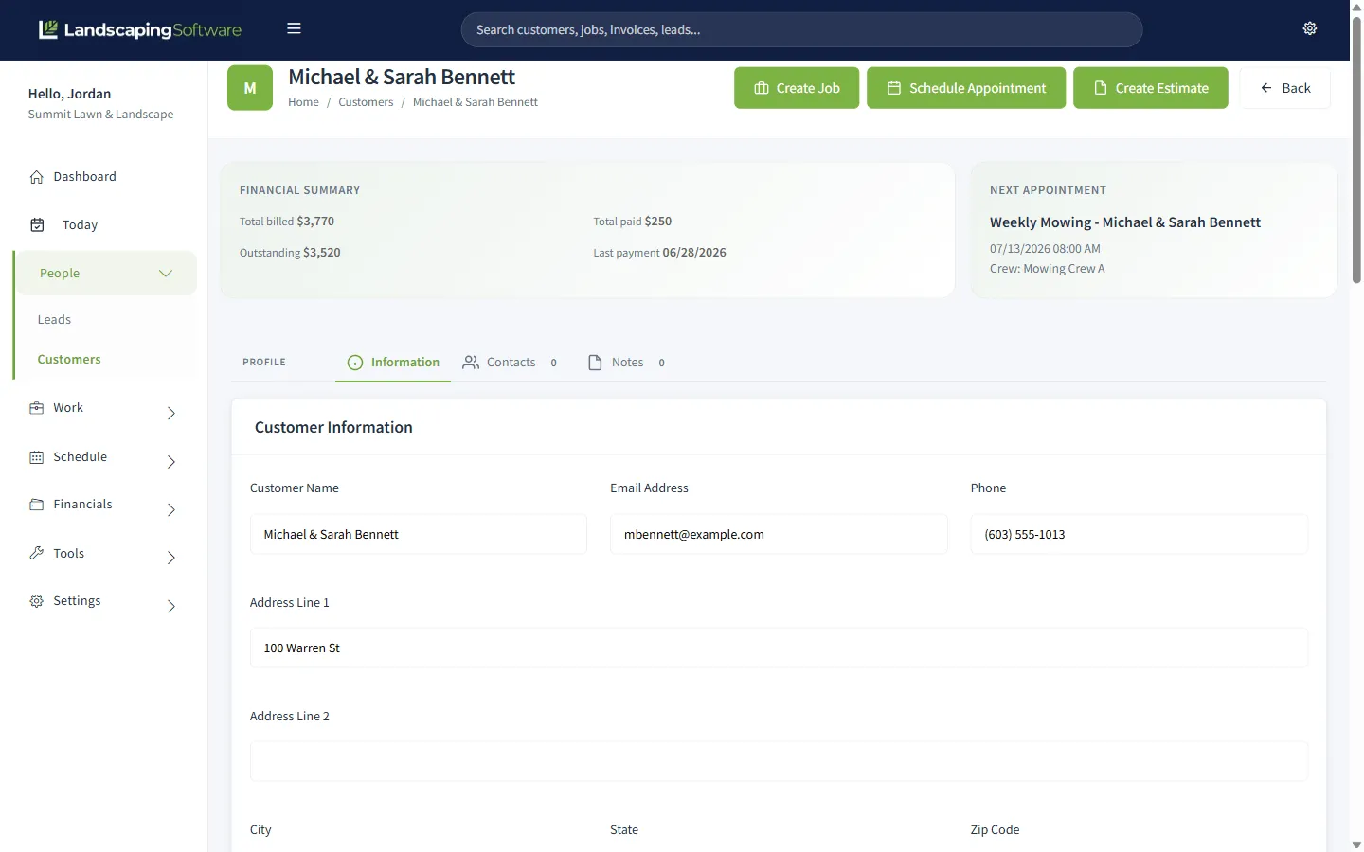The width and height of the screenshot is (1364, 852).
Task: Click the Customer Information heading
Action: pos(333,428)
